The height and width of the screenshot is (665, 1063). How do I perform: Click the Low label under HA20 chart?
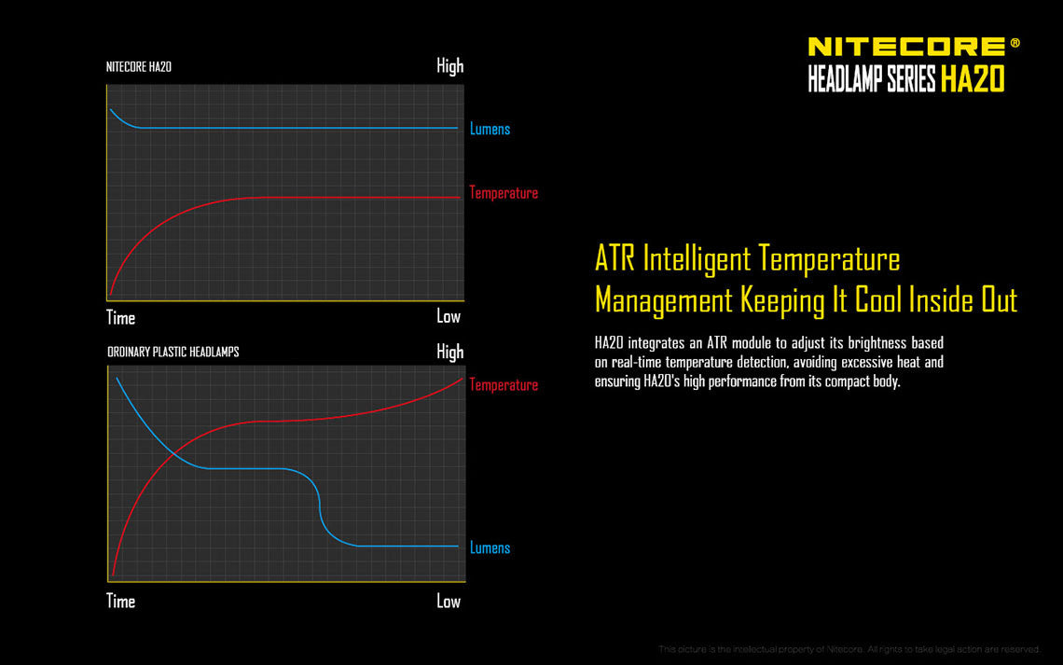(x=449, y=316)
